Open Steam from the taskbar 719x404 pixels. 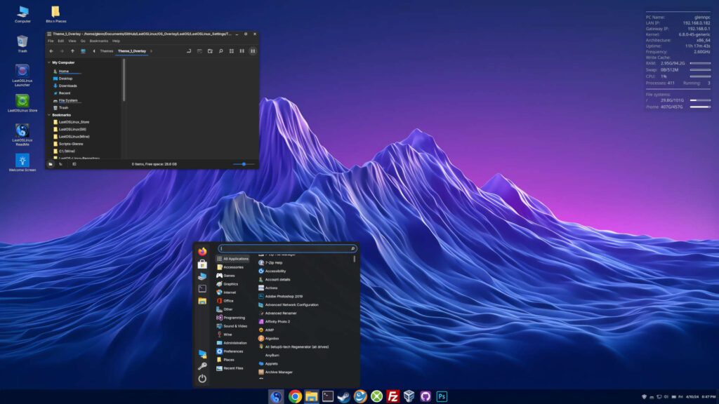tap(344, 396)
